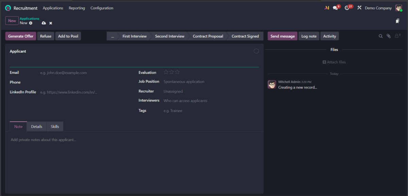Click the debug tools wrench icon
The image size is (408, 196).
click(x=359, y=8)
